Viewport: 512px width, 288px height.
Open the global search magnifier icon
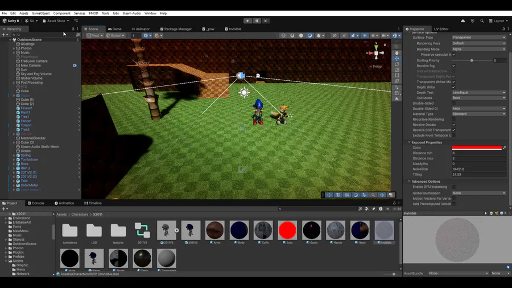pyautogui.click(x=482, y=21)
